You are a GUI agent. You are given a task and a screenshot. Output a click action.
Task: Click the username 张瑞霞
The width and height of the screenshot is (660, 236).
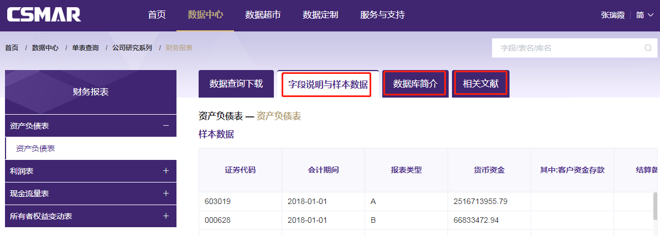click(612, 15)
